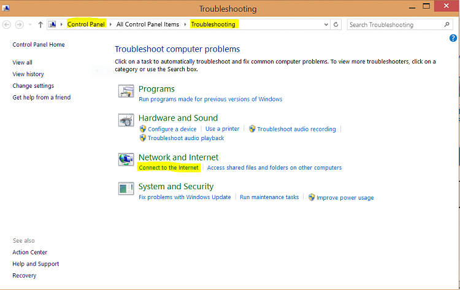Expand chevron after Control Panel breadcrumb

[110, 25]
